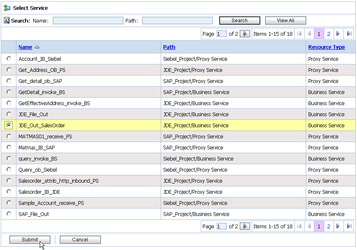Click the magnifier Search filter icon
The image size is (357, 250).
(x=6, y=20)
